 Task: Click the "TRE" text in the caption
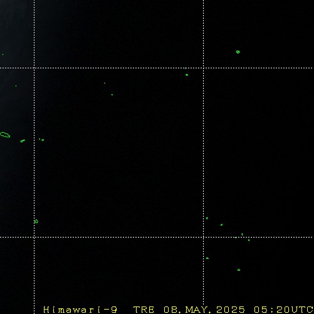[144, 309]
